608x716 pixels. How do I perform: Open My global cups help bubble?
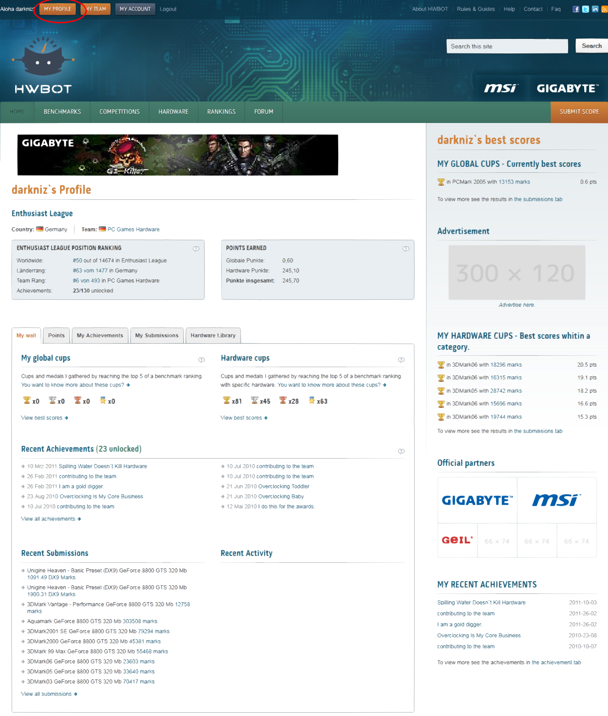point(202,360)
